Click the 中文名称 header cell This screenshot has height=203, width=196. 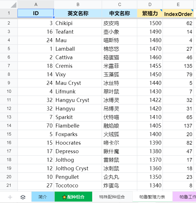click(119, 13)
